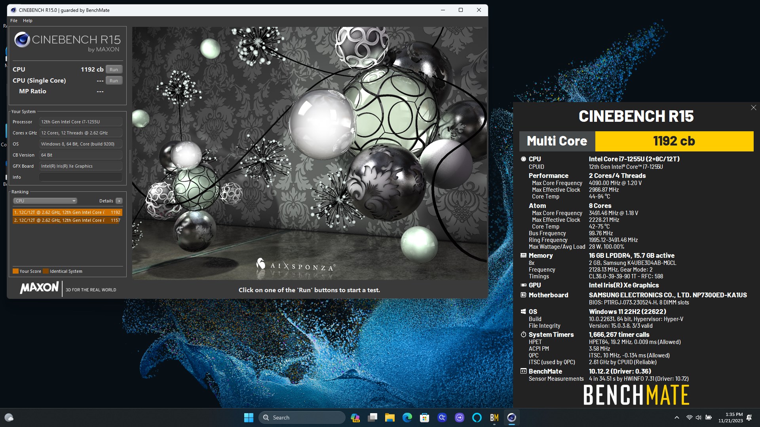Close the BenchMate result overlay

[753, 108]
